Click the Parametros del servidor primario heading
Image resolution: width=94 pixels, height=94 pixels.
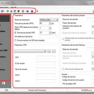73,15
